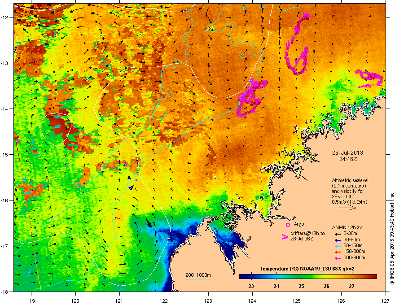Click the '200 1000m' isobath label
Screen dimensions: 395x305
pos(198,275)
